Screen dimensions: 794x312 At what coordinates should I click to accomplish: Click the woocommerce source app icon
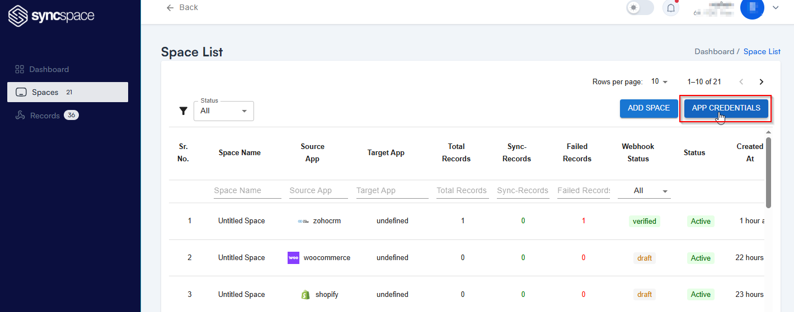pos(294,258)
